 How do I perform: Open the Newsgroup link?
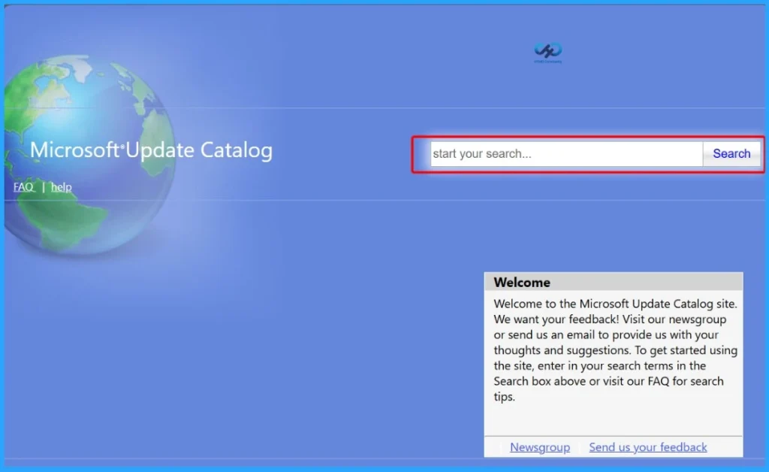(x=539, y=447)
